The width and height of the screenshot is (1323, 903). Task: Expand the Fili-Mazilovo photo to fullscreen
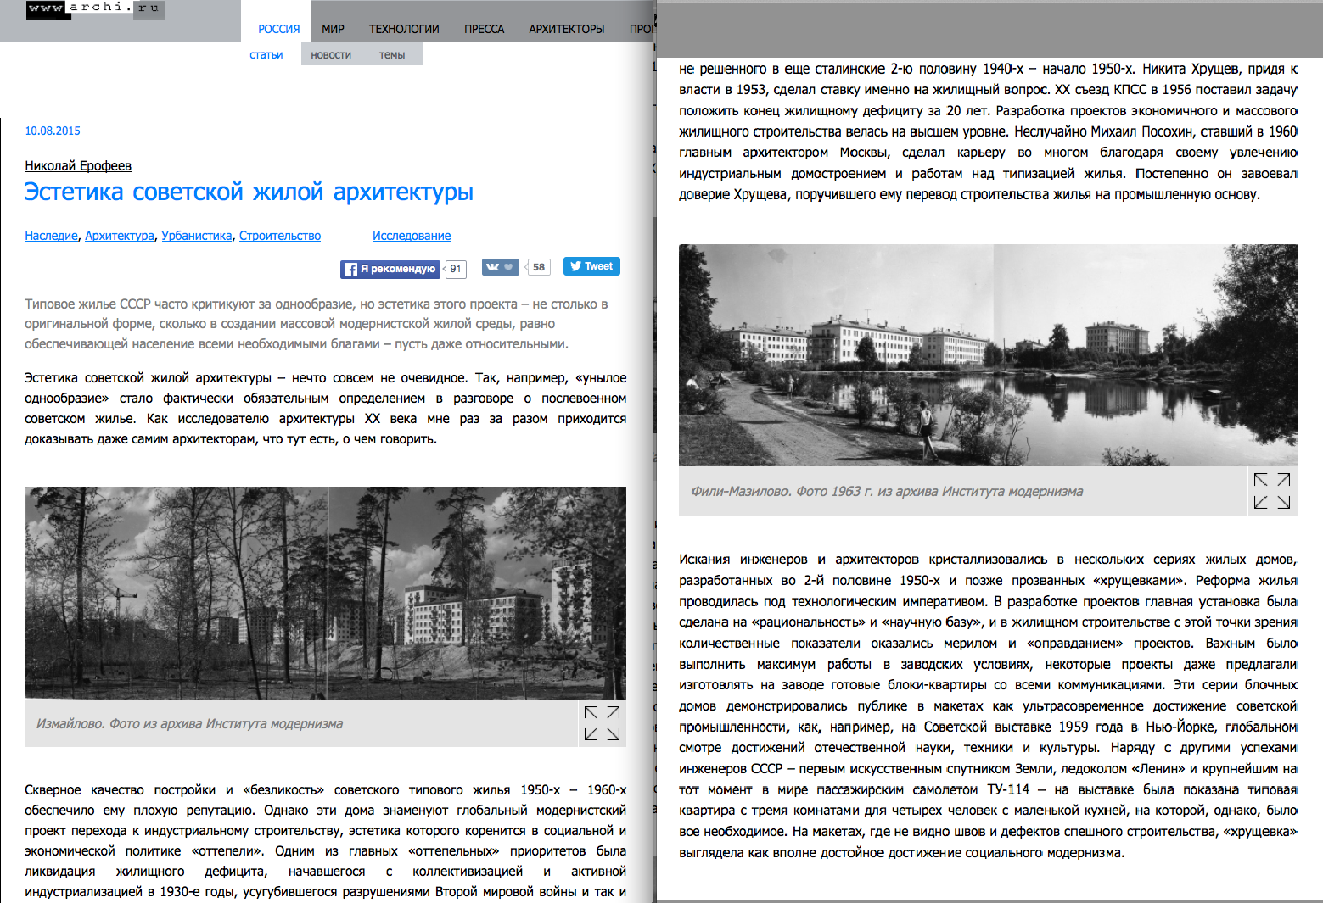1271,491
